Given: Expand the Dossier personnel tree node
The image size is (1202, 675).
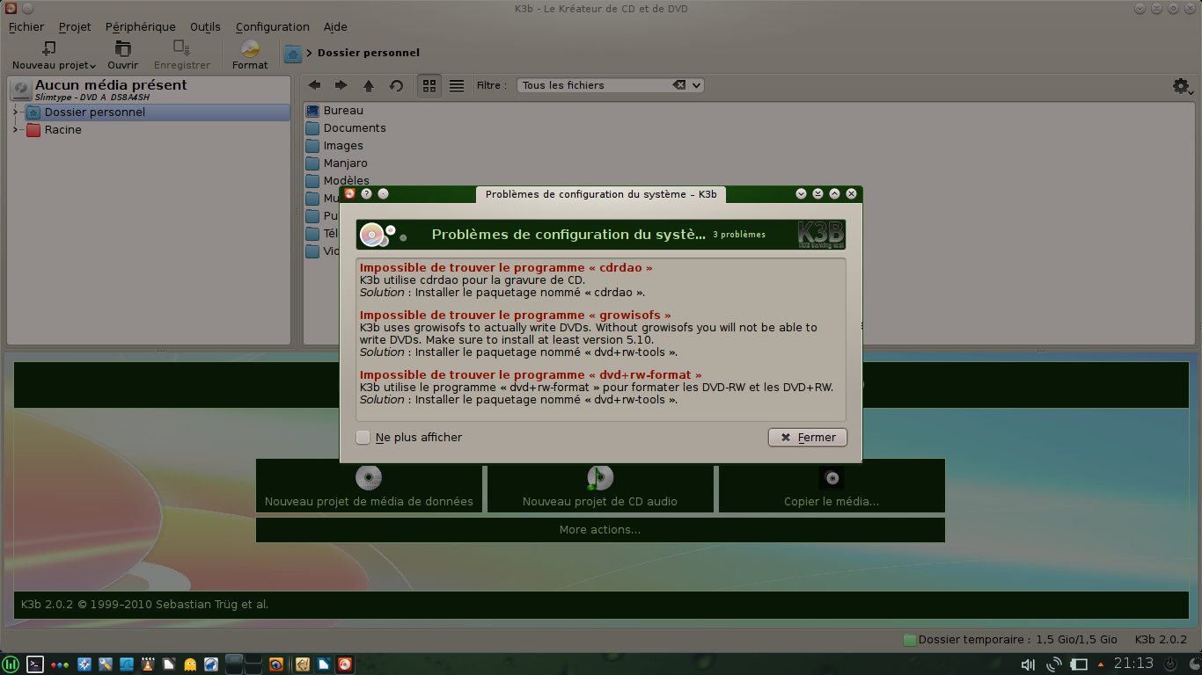Looking at the screenshot, I should click(x=15, y=112).
